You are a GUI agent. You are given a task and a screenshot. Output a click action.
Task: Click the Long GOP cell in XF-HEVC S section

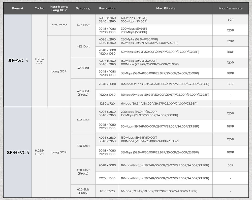59,152
